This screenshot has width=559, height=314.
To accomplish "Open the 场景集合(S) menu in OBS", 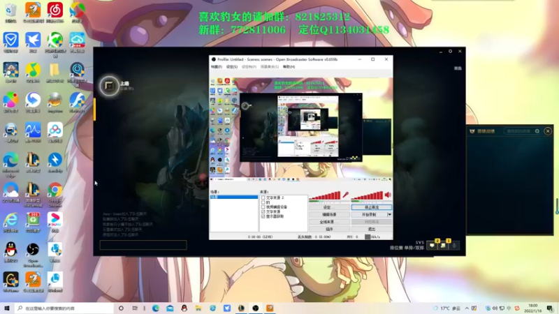I will tap(270, 67).
